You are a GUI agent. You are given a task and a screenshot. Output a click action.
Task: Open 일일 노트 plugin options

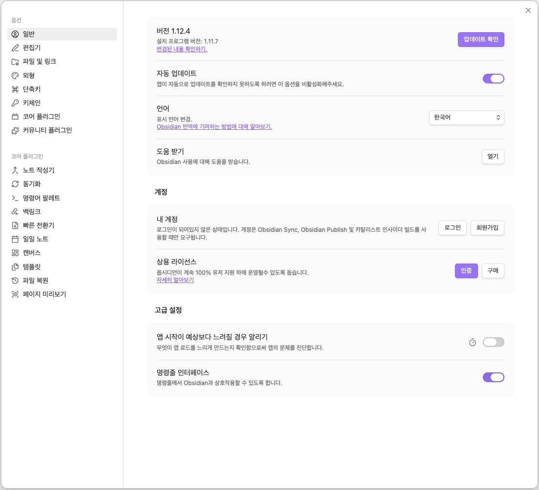tap(62, 239)
